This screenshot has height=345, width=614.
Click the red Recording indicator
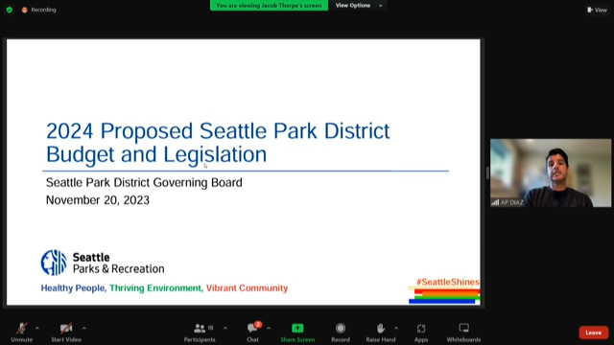(38, 10)
